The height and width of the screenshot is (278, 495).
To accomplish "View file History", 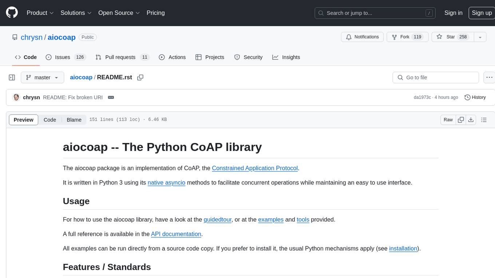I will point(475,98).
